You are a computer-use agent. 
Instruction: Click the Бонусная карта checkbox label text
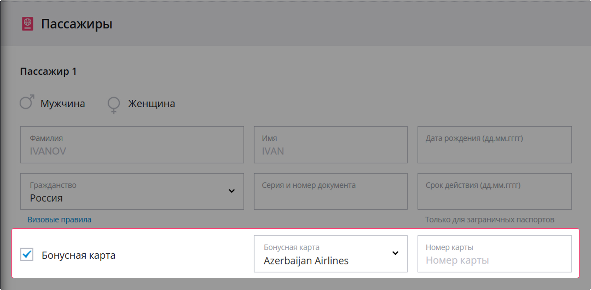click(x=78, y=255)
